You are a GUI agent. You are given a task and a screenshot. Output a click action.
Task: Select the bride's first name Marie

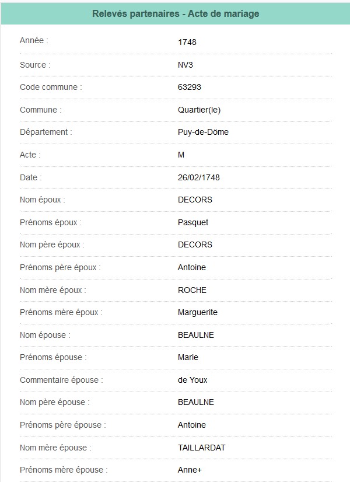[x=188, y=357]
